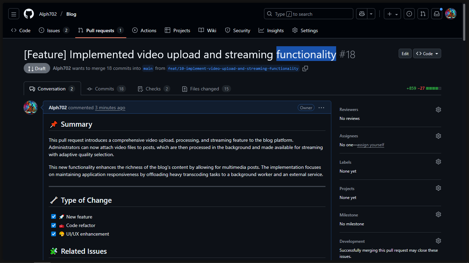Open the hamburger navigation menu

click(14, 14)
